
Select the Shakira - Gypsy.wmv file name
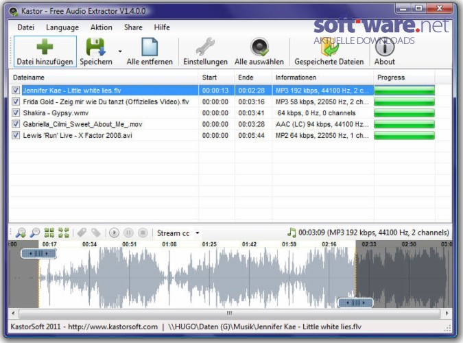click(x=56, y=113)
